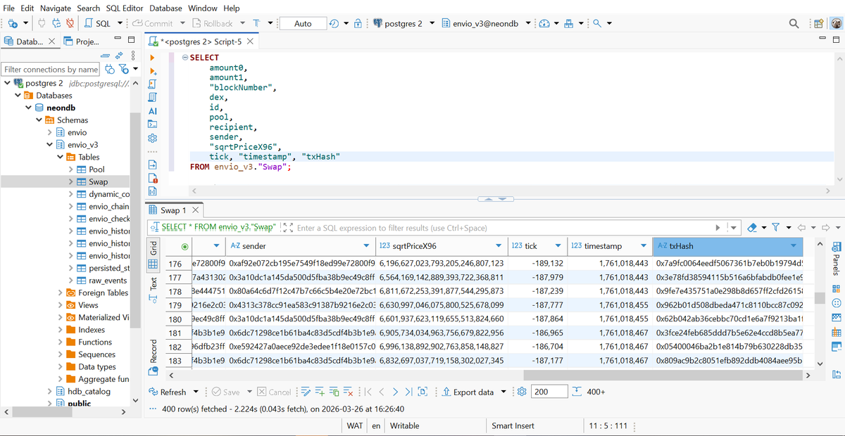Click the Cancel changes button
Image resolution: width=845 pixels, height=436 pixels.
tap(275, 392)
